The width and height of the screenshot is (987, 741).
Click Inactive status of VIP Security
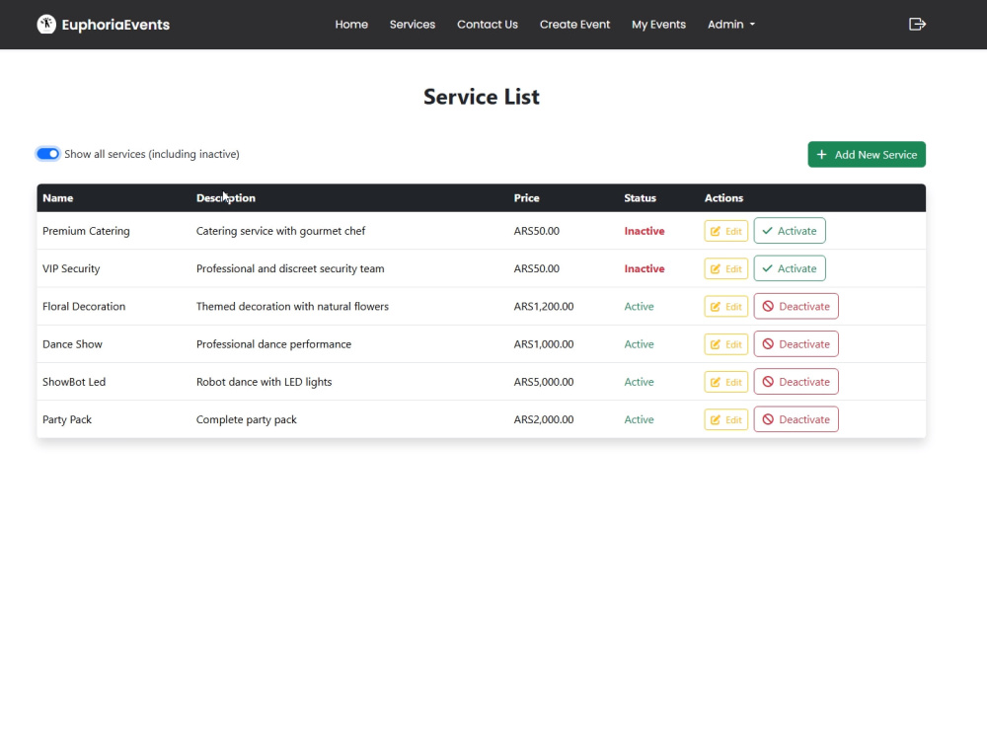(645, 268)
